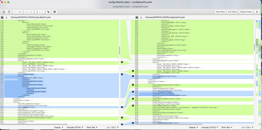Jump to last difference, down arrow with bar
The width and height of the screenshot is (262, 130).
[31, 12]
